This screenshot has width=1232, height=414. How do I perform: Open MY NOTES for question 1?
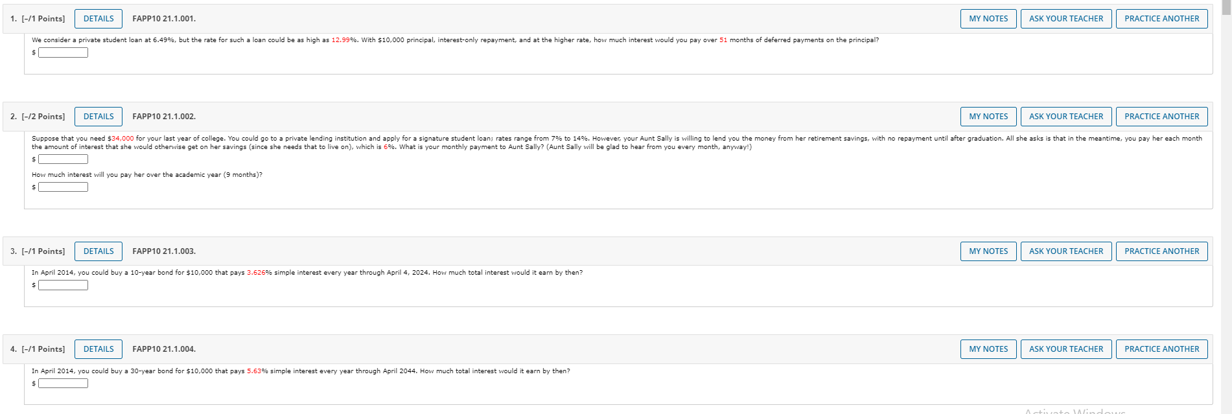click(988, 18)
